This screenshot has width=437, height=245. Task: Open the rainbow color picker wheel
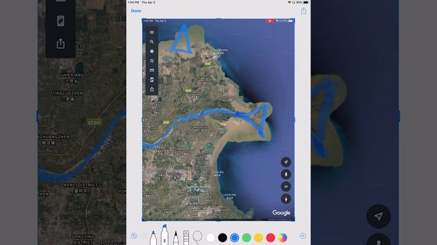(283, 238)
